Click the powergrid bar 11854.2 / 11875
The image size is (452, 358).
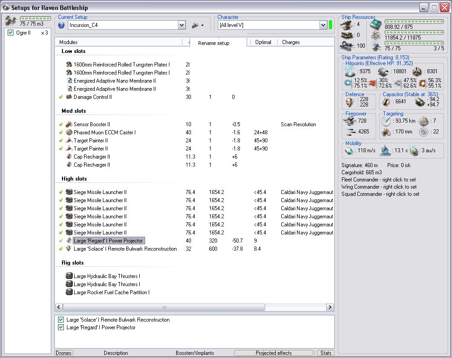pos(414,32)
